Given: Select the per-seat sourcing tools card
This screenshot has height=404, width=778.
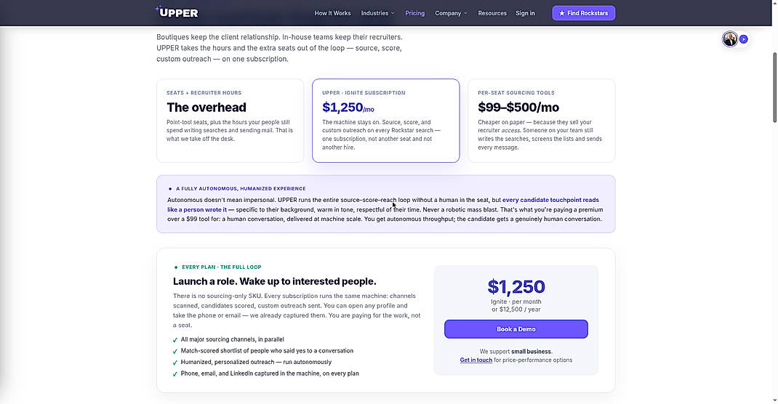Looking at the screenshot, I should pos(541,121).
